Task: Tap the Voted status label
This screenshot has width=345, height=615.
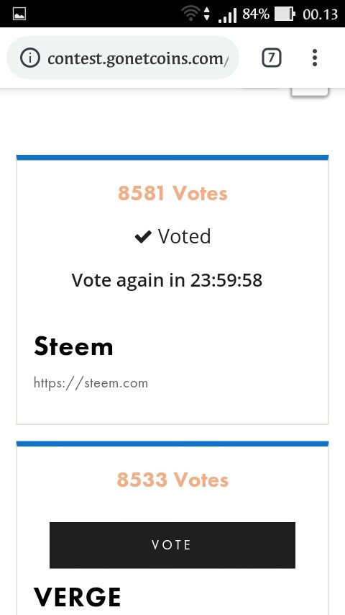Action: (184, 236)
